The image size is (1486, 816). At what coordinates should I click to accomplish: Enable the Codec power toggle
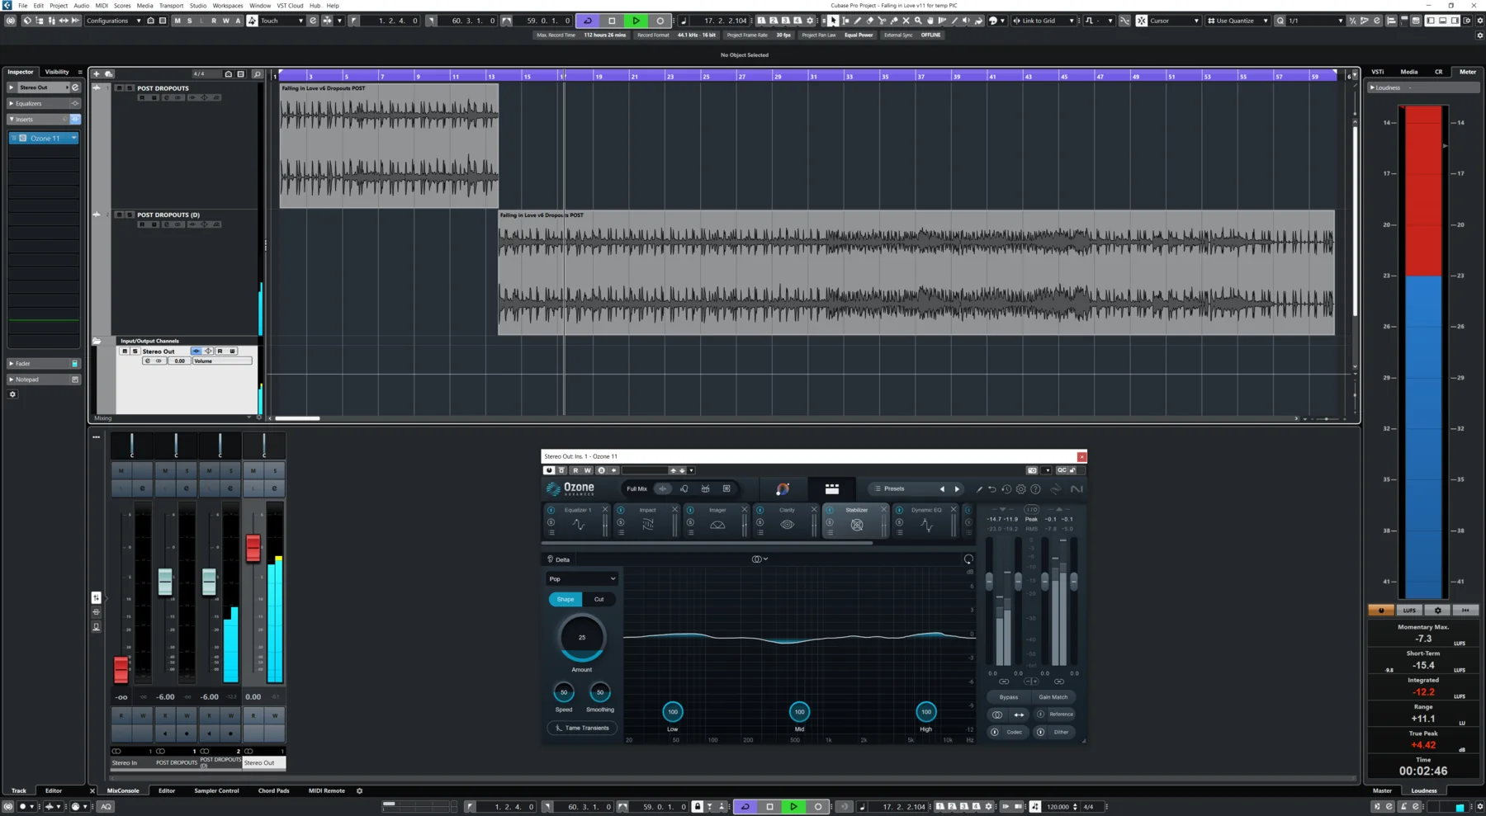pyautogui.click(x=995, y=732)
